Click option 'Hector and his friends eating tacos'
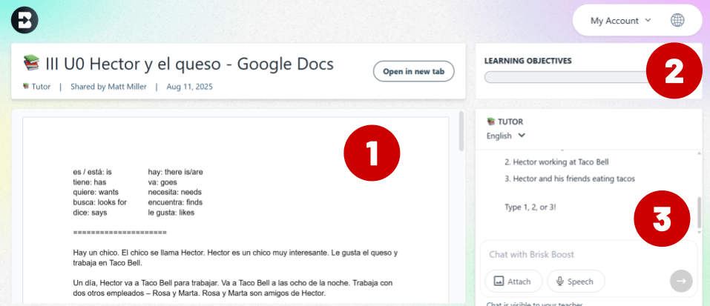Screen dimensions: 710x306 [570, 179]
